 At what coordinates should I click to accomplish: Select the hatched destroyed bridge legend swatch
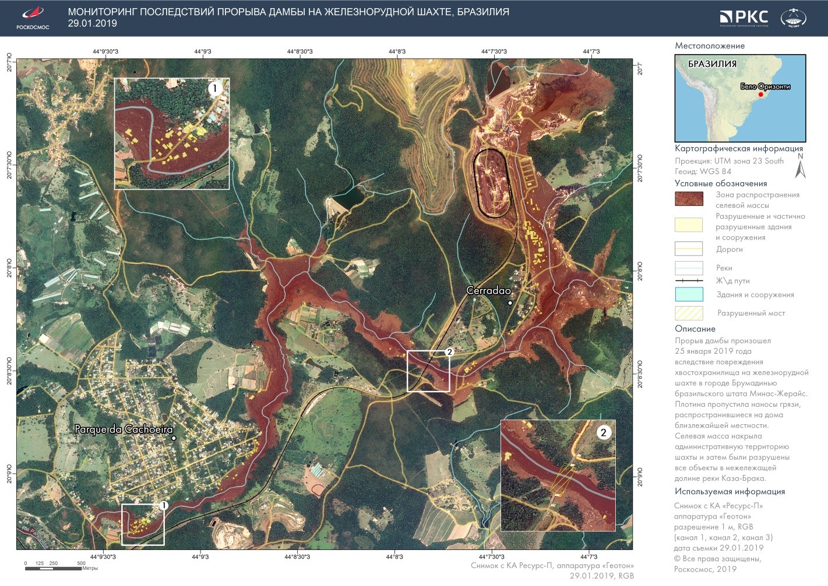coord(689,313)
